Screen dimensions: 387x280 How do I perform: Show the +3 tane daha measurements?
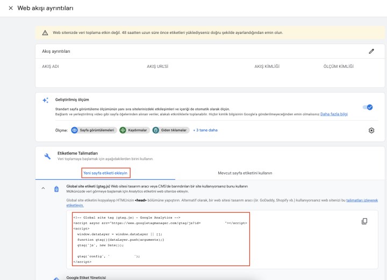coord(205,130)
